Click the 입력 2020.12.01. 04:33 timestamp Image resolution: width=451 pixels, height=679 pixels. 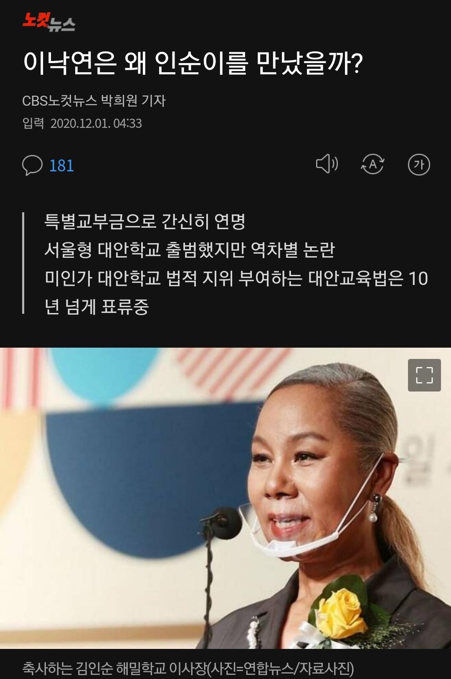(82, 123)
